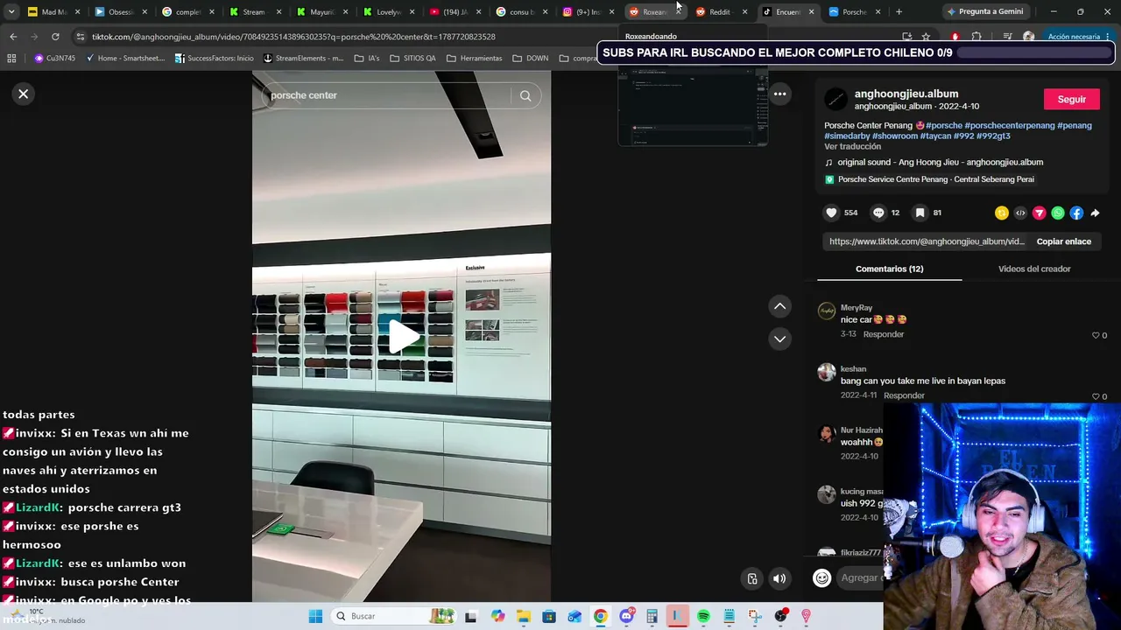Go to the next video
Image resolution: width=1121 pixels, height=630 pixels.
[x=779, y=339]
